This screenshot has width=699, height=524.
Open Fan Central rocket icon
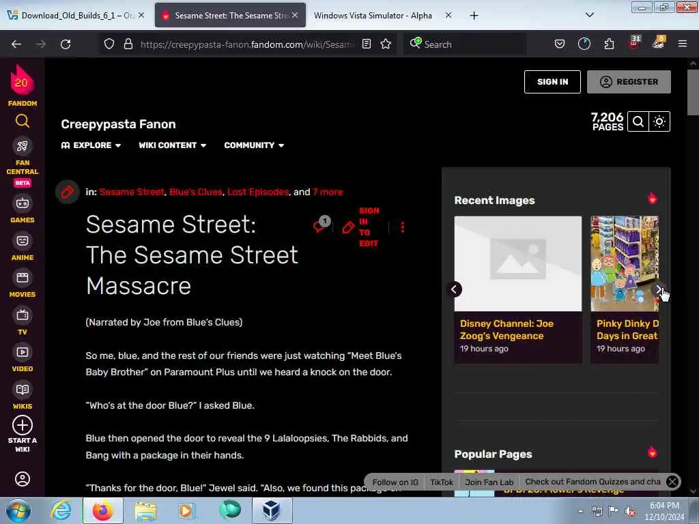point(23,146)
